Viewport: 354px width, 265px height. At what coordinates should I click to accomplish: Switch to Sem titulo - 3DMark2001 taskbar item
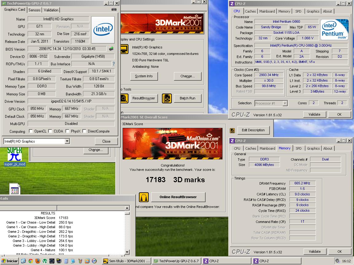point(127,261)
